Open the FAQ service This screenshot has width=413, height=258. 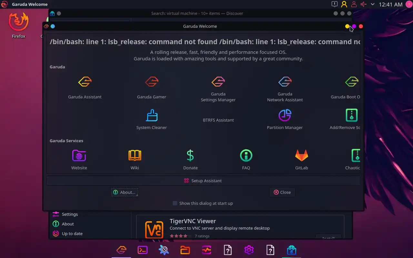tap(246, 159)
